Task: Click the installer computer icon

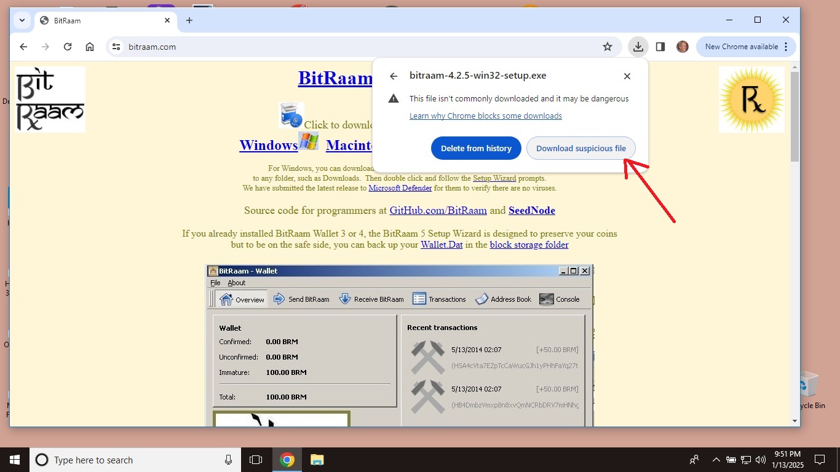Action: [x=291, y=115]
